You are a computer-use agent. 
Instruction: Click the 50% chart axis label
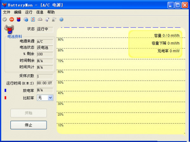[x=61, y=83]
